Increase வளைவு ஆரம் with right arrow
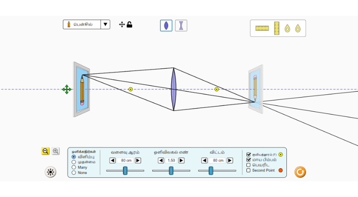 [x=138, y=160]
